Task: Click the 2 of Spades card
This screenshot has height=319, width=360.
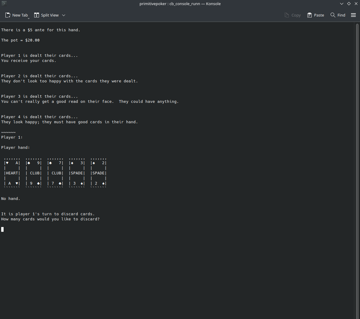Action: coord(98,173)
